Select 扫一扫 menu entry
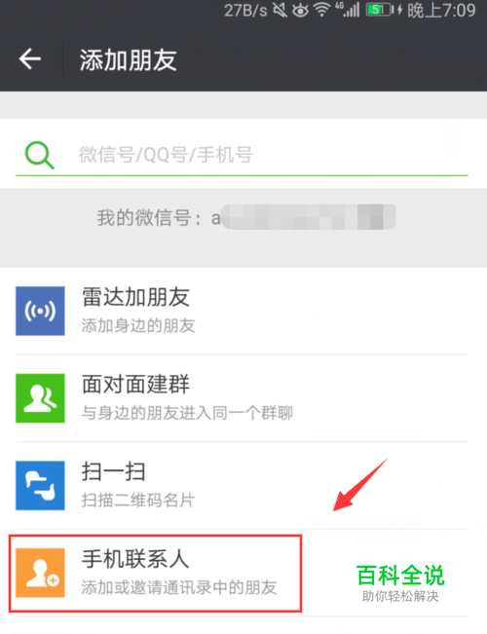Image resolution: width=487 pixels, height=634 pixels. click(x=242, y=486)
